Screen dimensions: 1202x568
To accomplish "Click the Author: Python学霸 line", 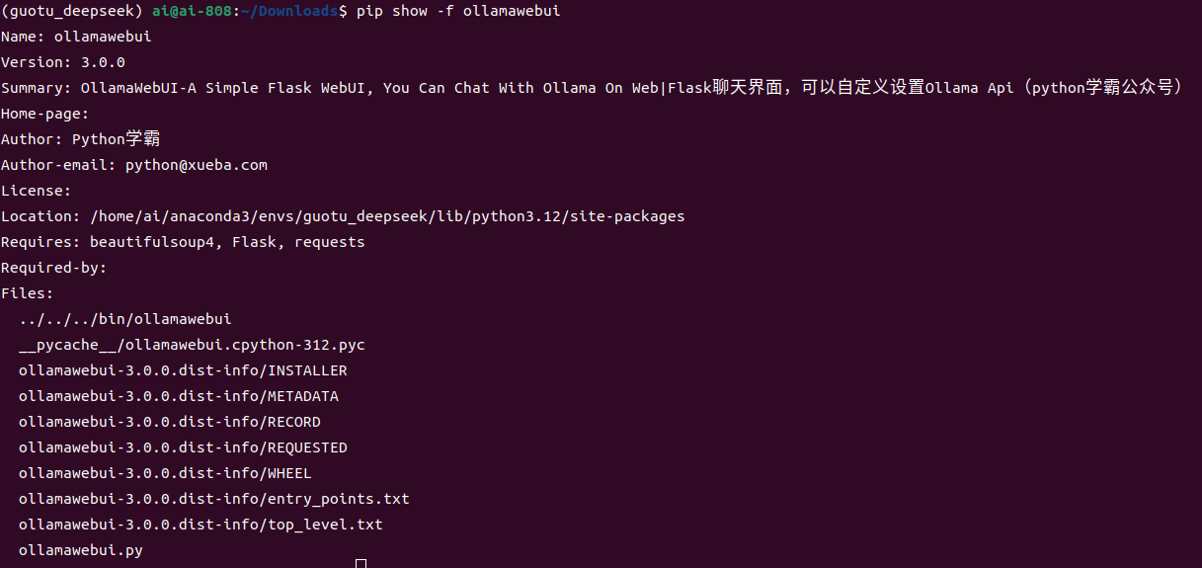I will pyautogui.click(x=80, y=139).
